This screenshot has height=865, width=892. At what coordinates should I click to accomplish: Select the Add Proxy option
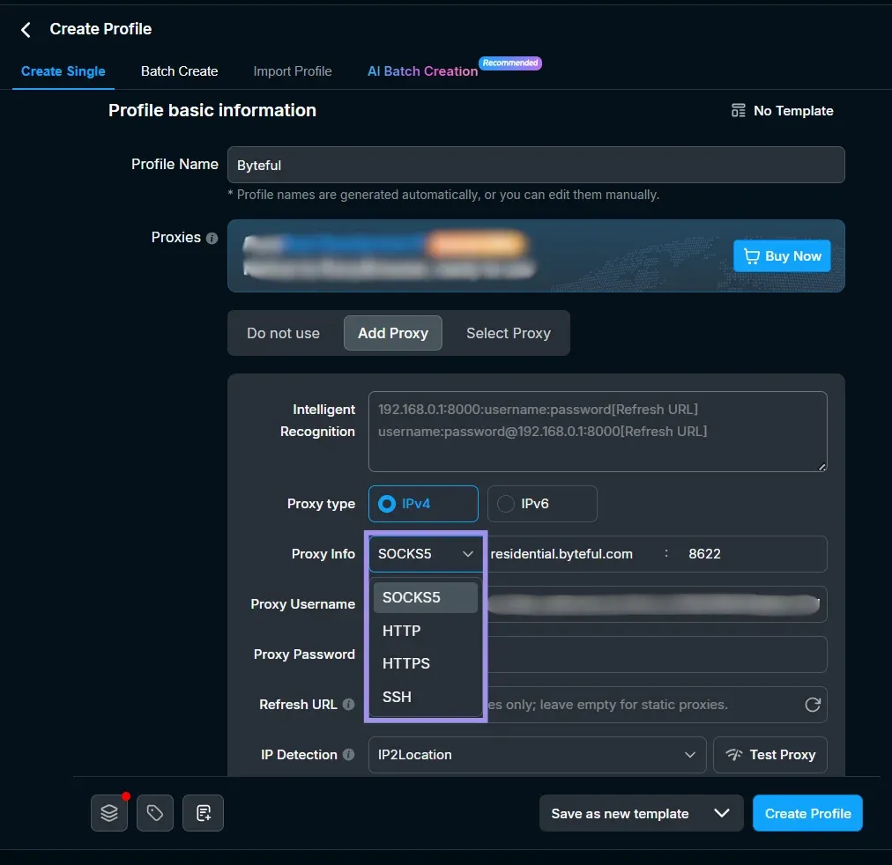tap(393, 333)
